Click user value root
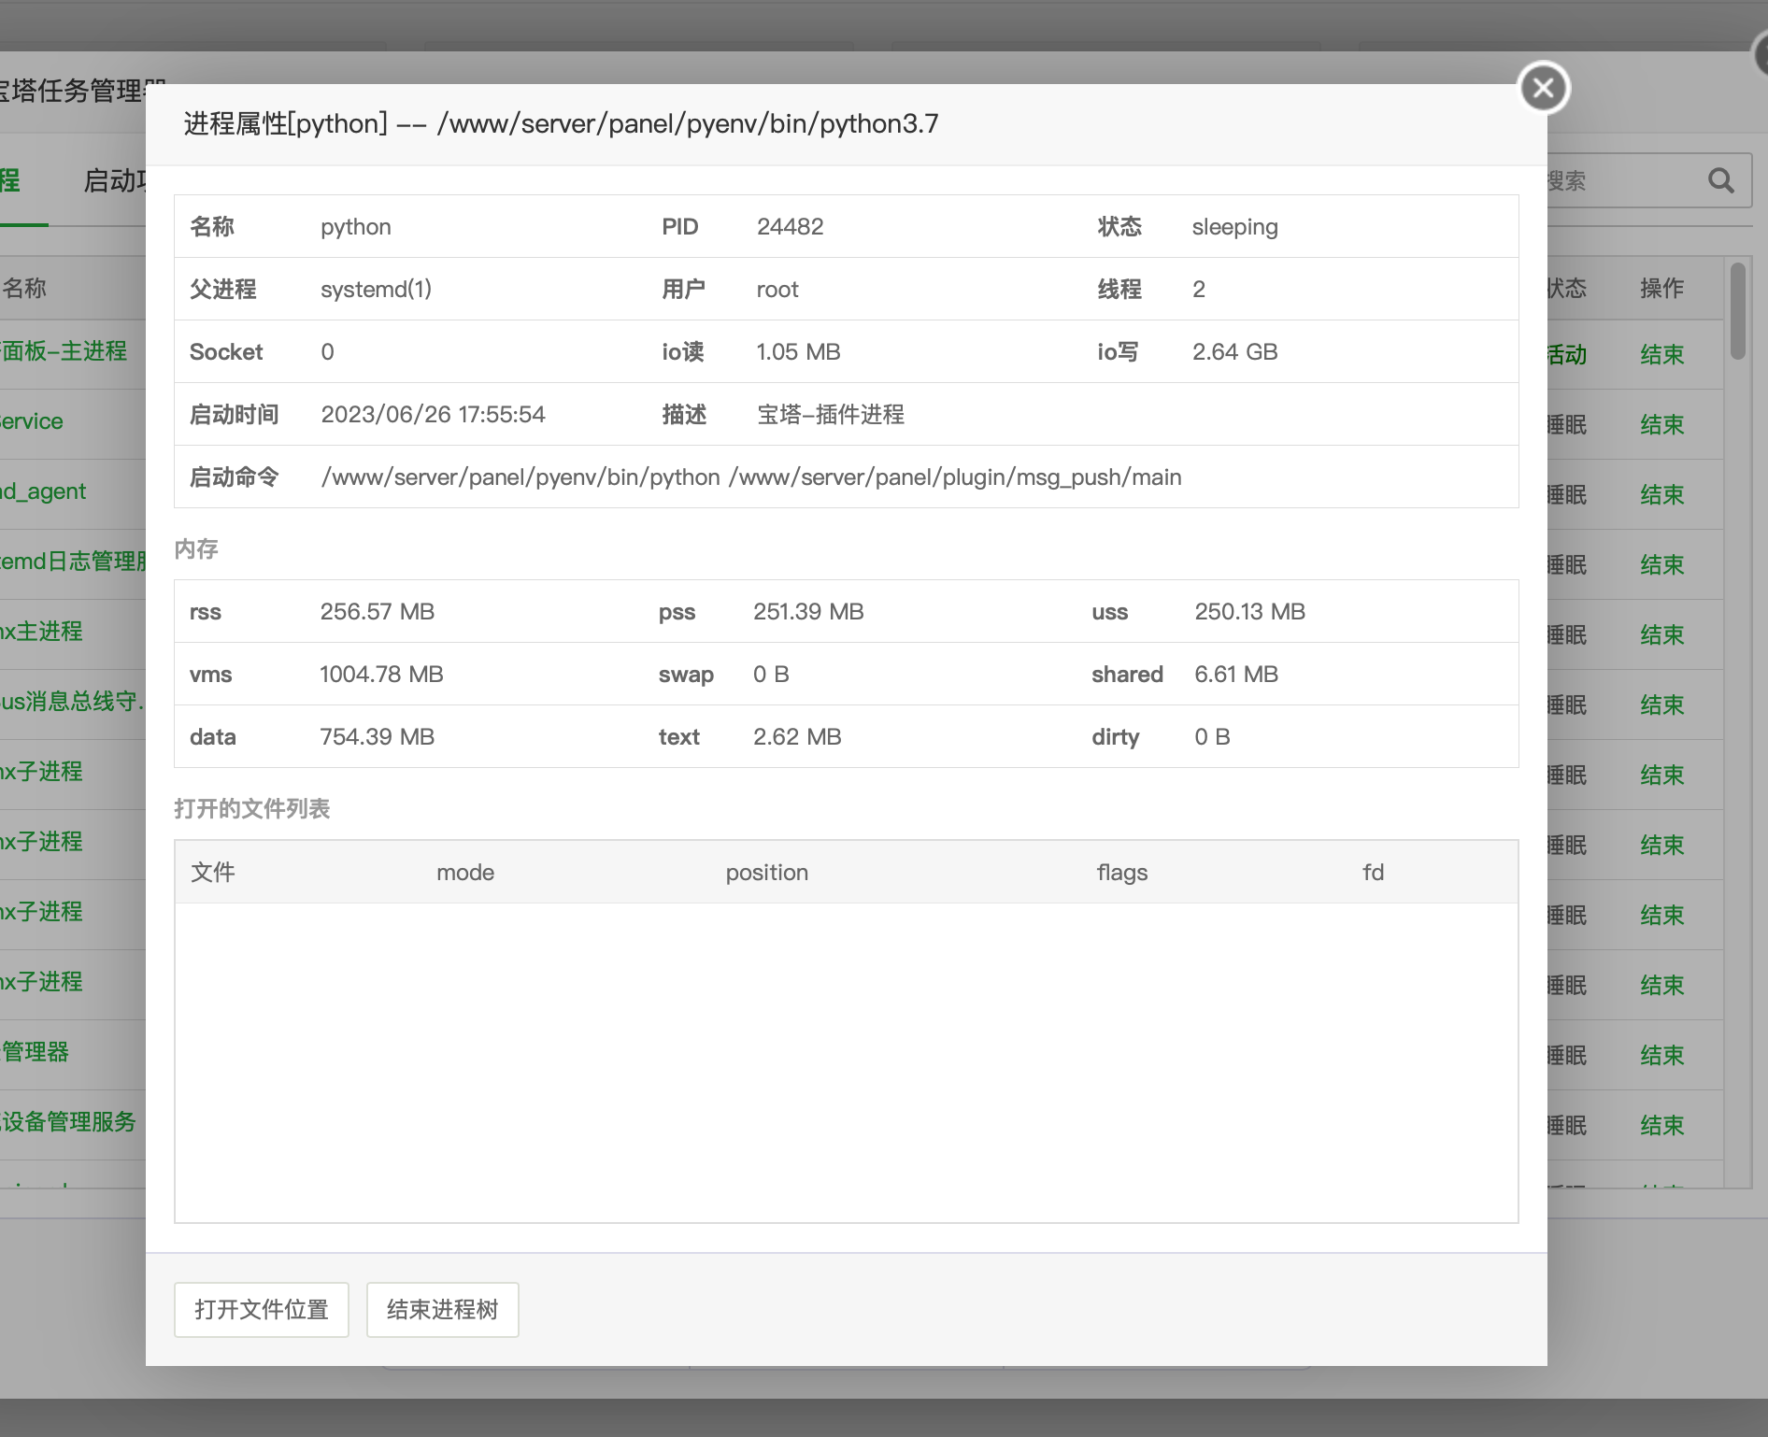Image resolution: width=1768 pixels, height=1437 pixels. pos(777,290)
